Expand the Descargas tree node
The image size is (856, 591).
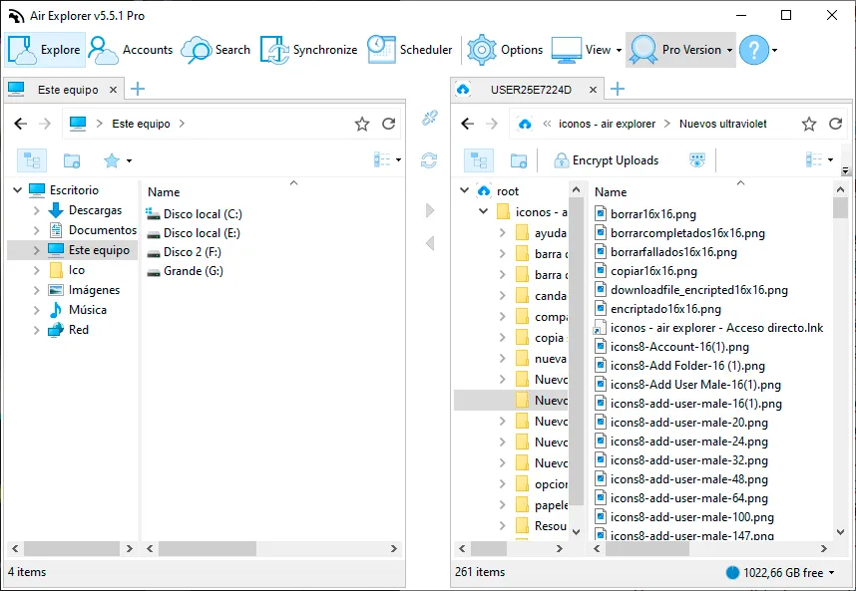(37, 210)
